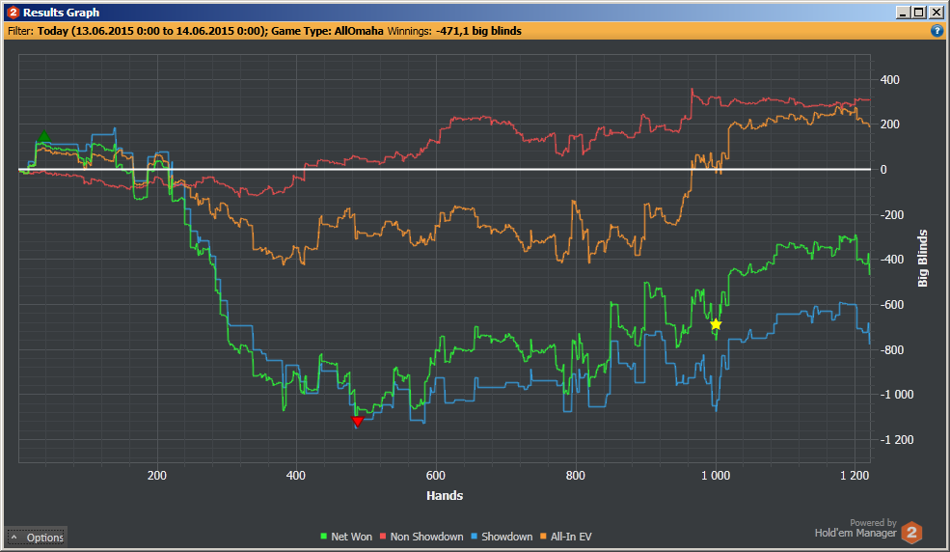
Task: Close the Results Graph window
Action: [936, 13]
